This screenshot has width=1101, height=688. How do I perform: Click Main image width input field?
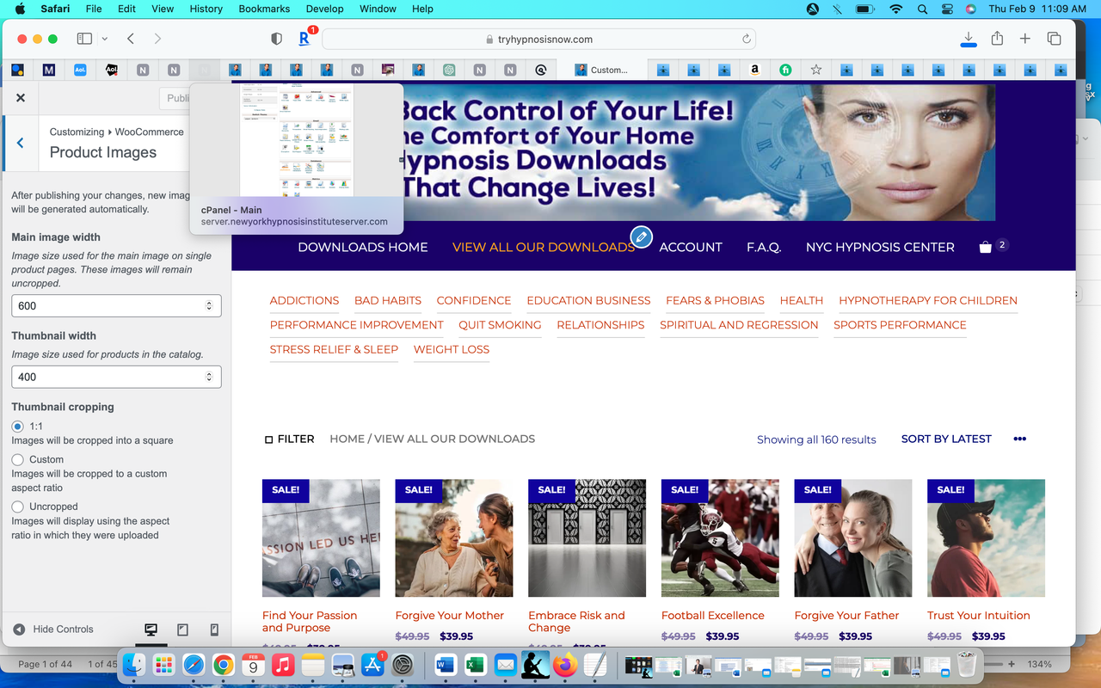coord(116,305)
